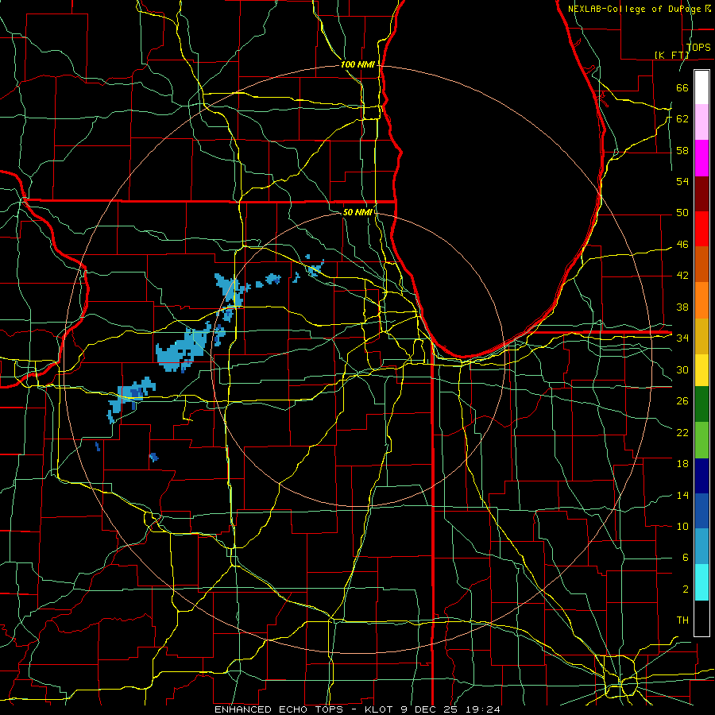Click the TH legend label
This screenshot has height=715, width=715.
682,620
